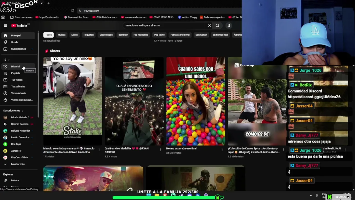Open a new browser tab with plus
Image resolution: width=355 pixels, height=200 pixels.
(x=49, y=3)
